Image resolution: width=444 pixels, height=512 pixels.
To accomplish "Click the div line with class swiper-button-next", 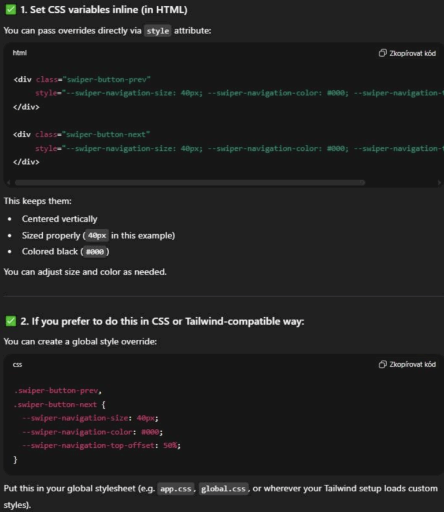I will 82,135.
